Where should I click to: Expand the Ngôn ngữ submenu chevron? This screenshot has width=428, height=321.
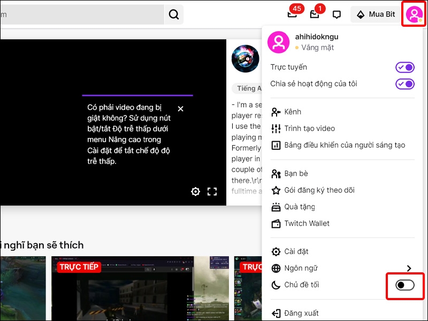coord(409,268)
